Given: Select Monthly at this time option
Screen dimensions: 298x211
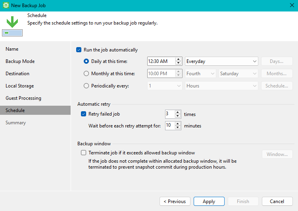Looking at the screenshot, I should click(x=87, y=74).
